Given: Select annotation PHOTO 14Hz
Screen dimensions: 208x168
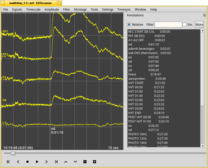Looking at the screenshot, I should pyautogui.click(x=164, y=143).
